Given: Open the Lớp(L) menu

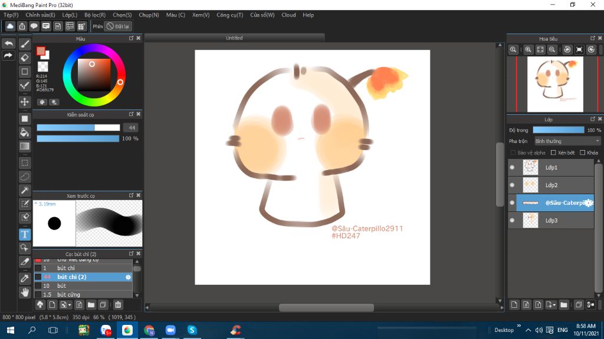Looking at the screenshot, I should coord(70,15).
